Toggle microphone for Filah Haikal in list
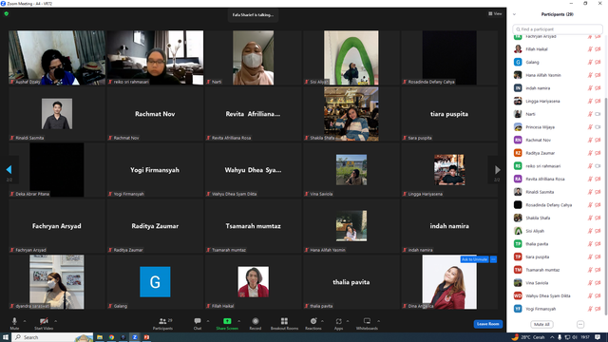This screenshot has height=342, width=608. click(x=590, y=49)
